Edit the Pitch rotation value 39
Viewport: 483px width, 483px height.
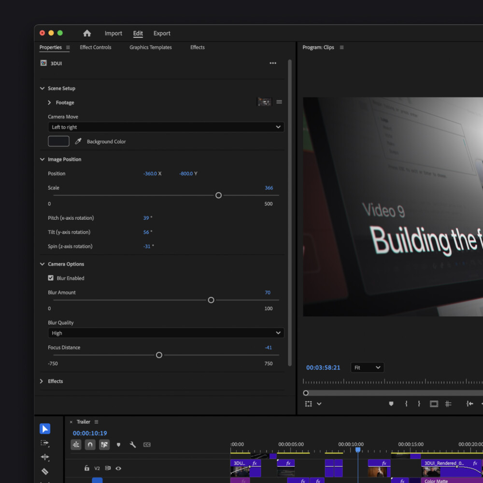pos(146,218)
